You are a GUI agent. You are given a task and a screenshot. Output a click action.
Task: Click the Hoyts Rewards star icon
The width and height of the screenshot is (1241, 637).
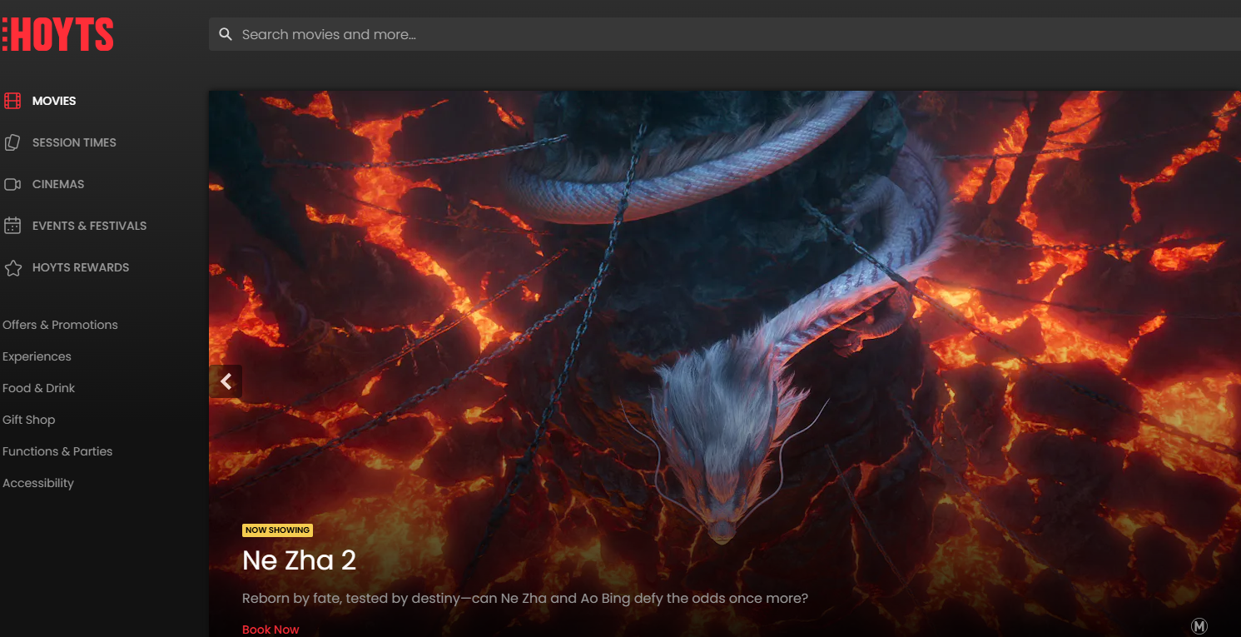[x=12, y=267]
